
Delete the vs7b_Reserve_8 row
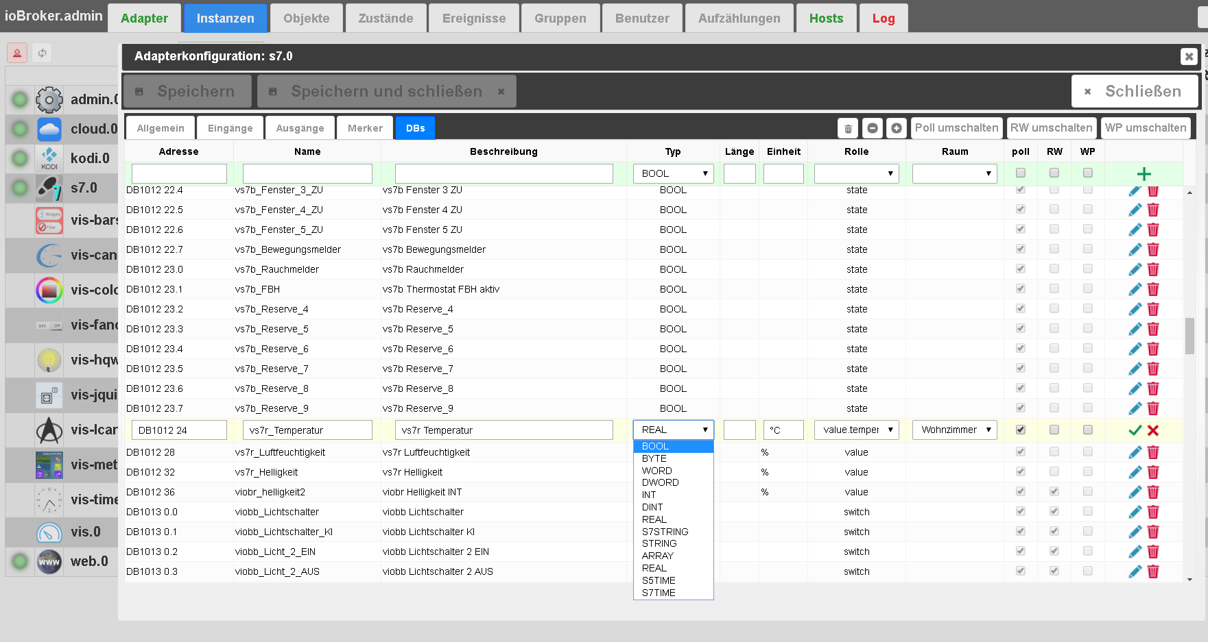coord(1153,388)
